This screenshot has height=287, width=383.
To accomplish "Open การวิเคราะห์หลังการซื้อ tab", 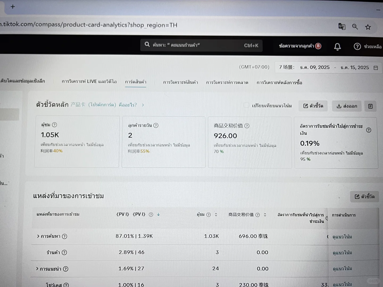I will click(x=279, y=83).
